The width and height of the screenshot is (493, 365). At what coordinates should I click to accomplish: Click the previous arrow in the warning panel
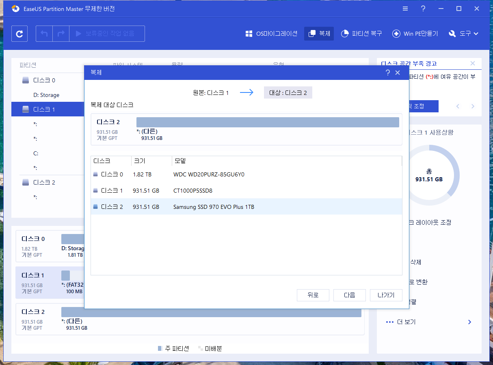(458, 106)
